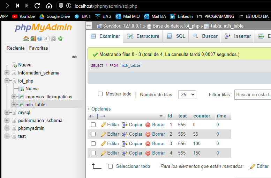This screenshot has height=178, width=271.
Task: Click Editar for marked elements
Action: [x=259, y=166]
